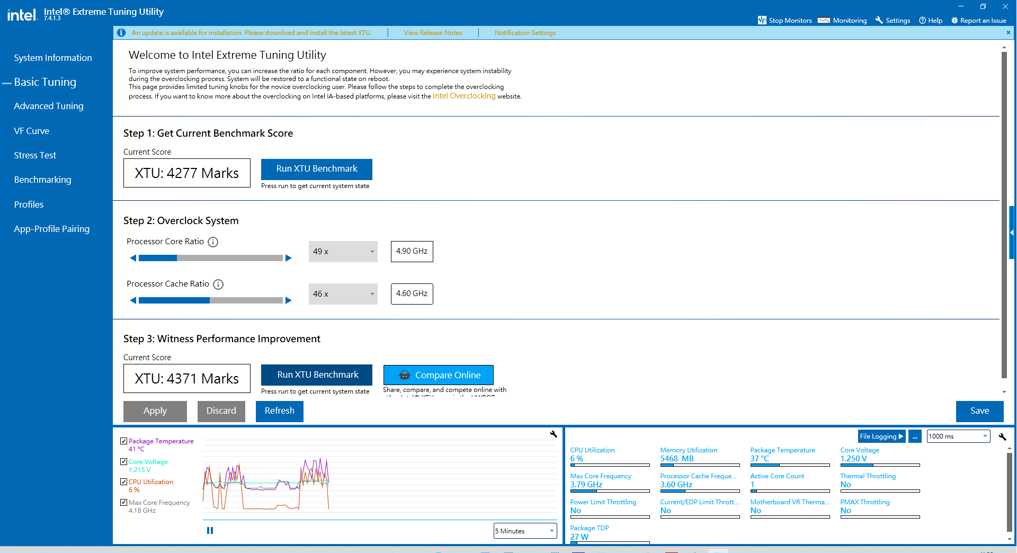Click the Memory Utilization 5468 MB monitor
This screenshot has width=1017, height=553.
tap(700, 457)
